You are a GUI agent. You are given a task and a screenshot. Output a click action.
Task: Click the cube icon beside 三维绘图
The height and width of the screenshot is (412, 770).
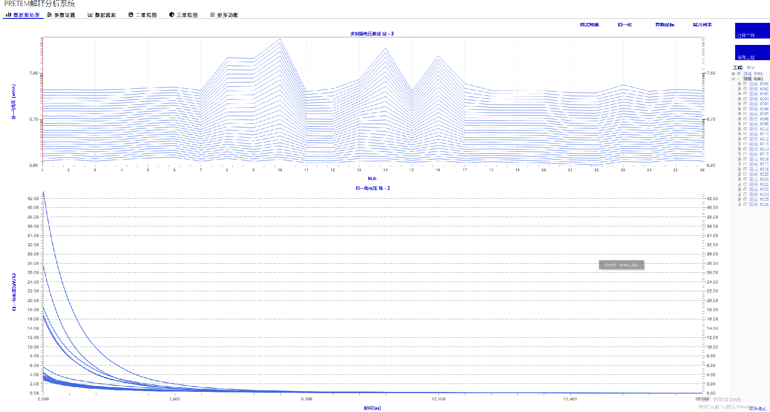pos(172,15)
